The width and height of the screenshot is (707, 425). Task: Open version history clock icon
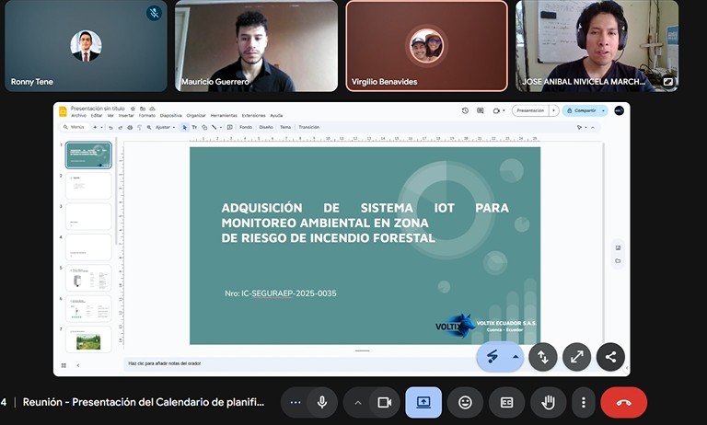[x=465, y=110]
